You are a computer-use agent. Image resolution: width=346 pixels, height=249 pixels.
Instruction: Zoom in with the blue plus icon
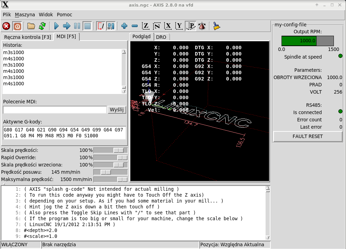[x=124, y=26]
